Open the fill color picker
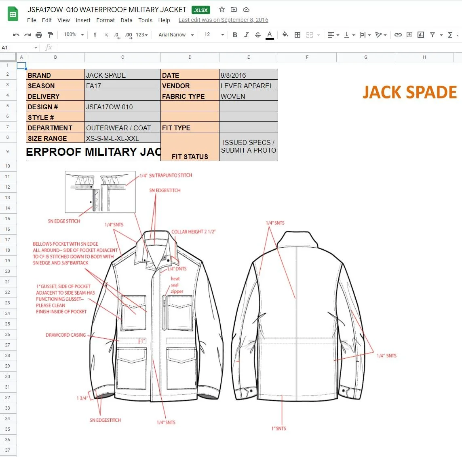The width and height of the screenshot is (462, 457). 285,34
